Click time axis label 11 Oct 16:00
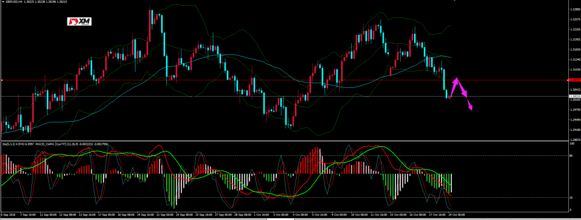The width and height of the screenshot is (581, 220). pyautogui.click(x=379, y=214)
